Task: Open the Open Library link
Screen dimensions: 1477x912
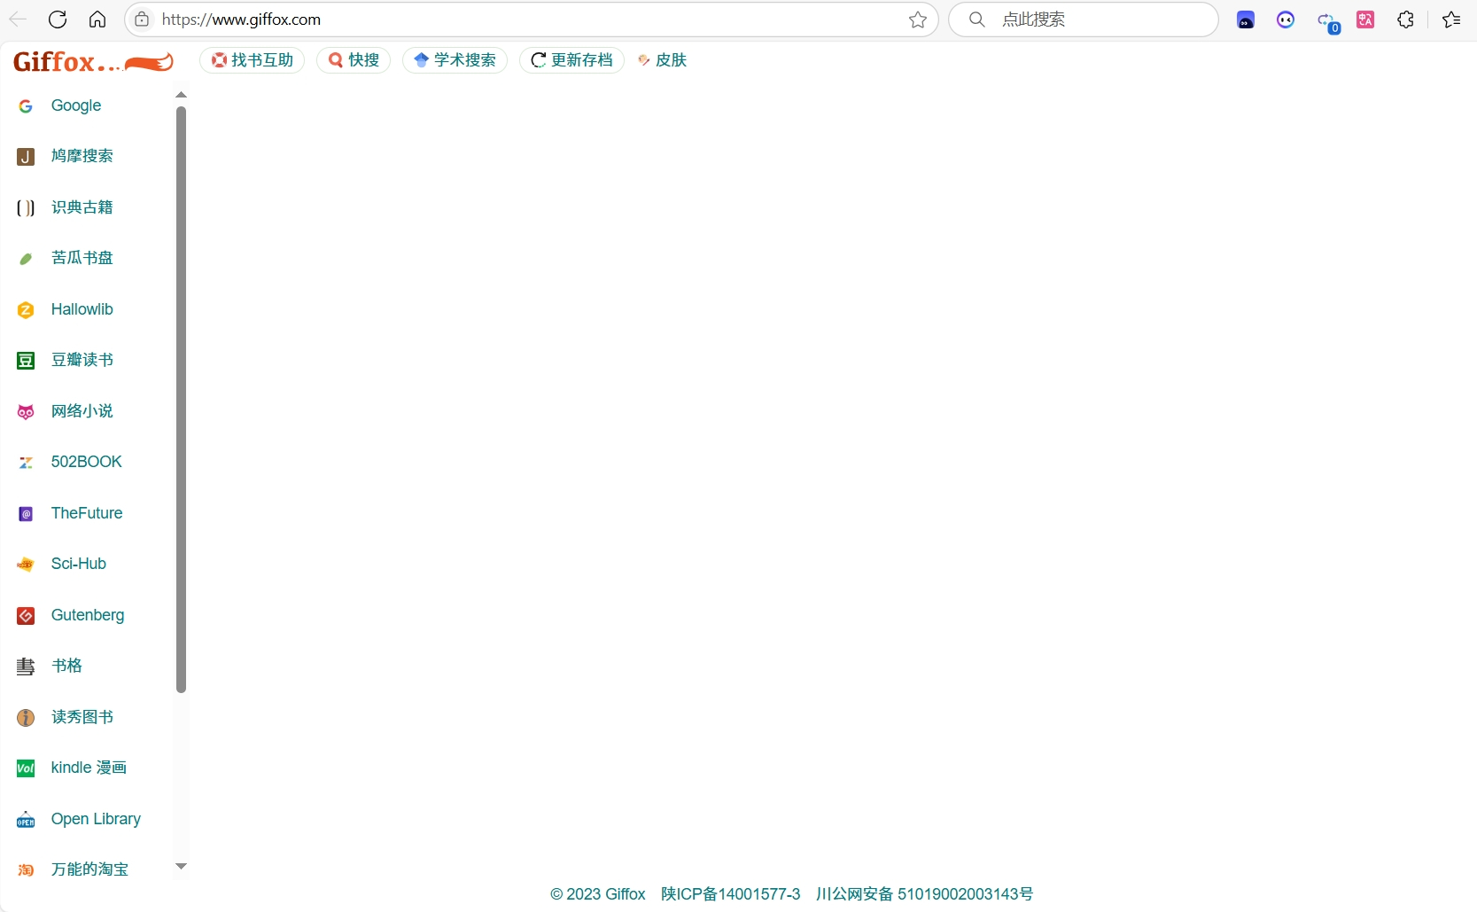Action: pyautogui.click(x=96, y=819)
